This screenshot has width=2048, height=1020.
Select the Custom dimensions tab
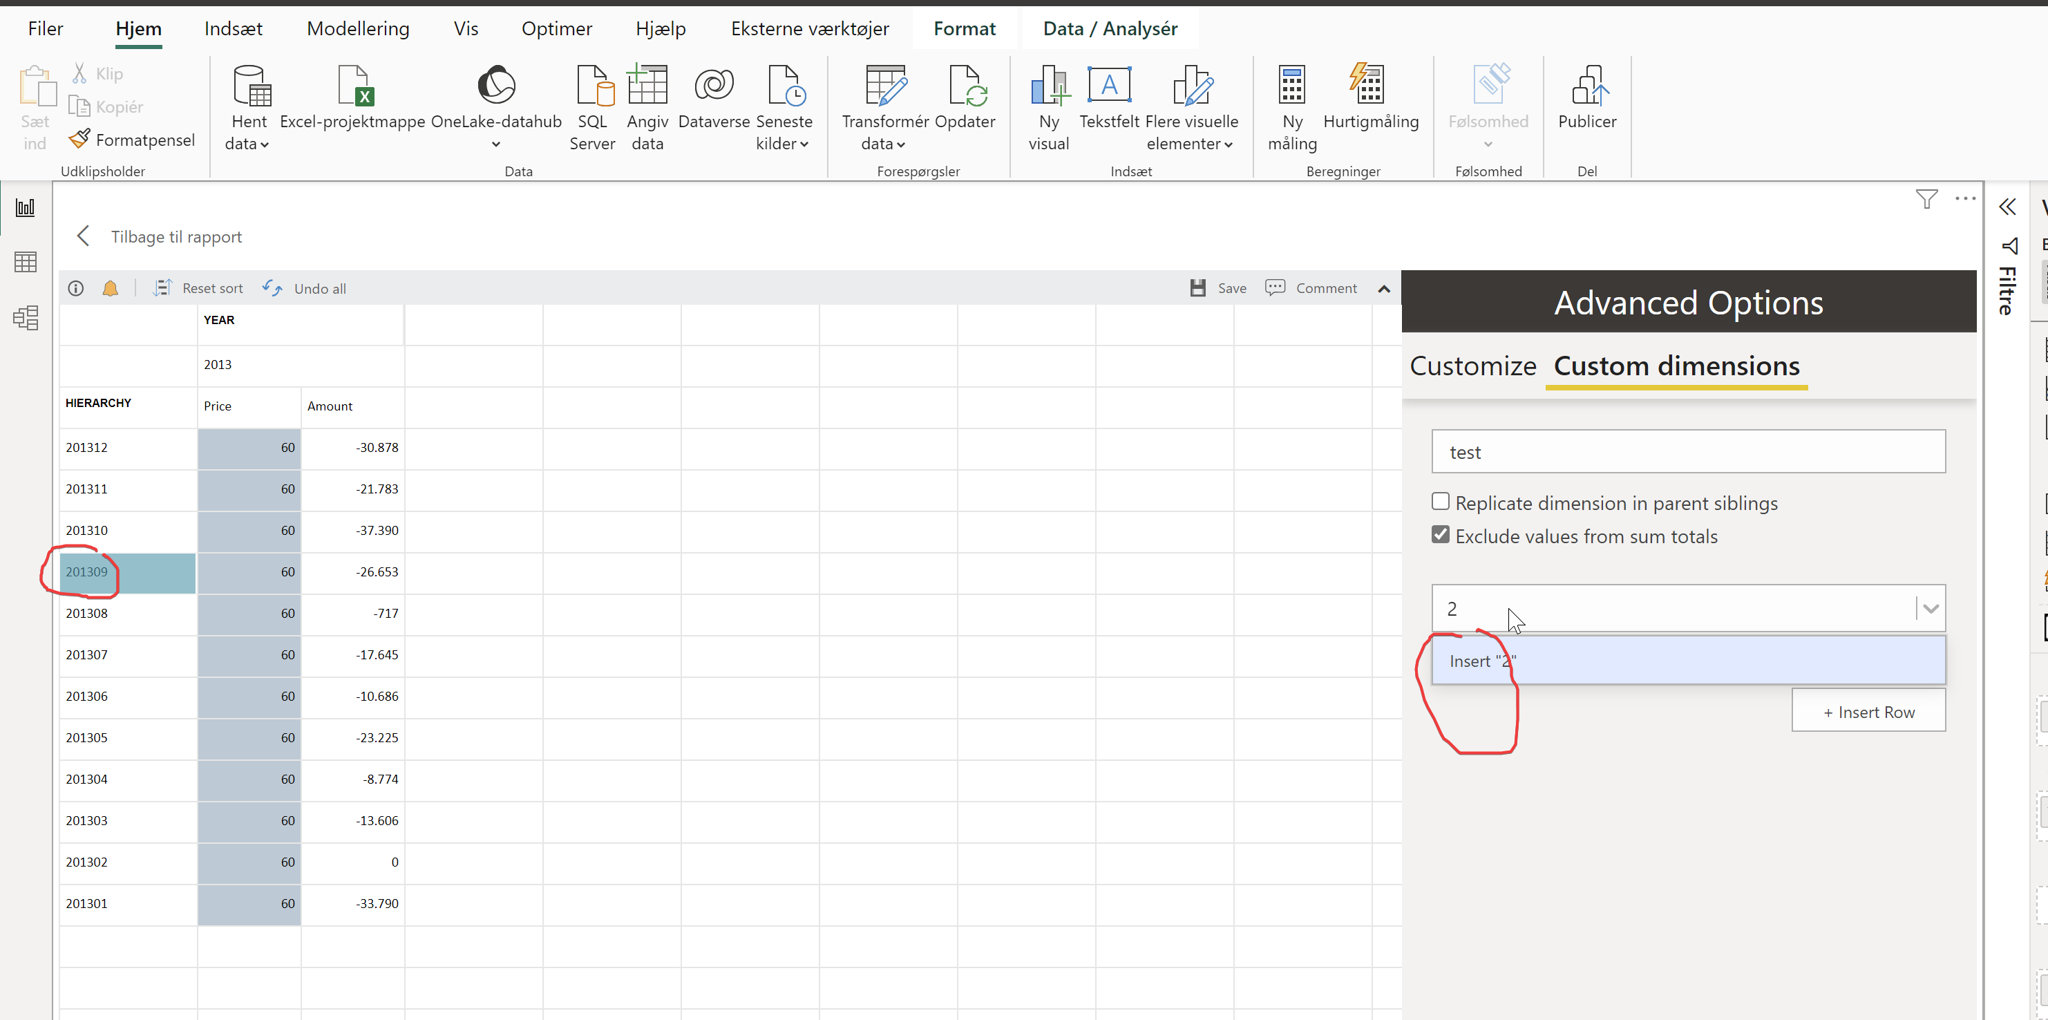point(1677,366)
